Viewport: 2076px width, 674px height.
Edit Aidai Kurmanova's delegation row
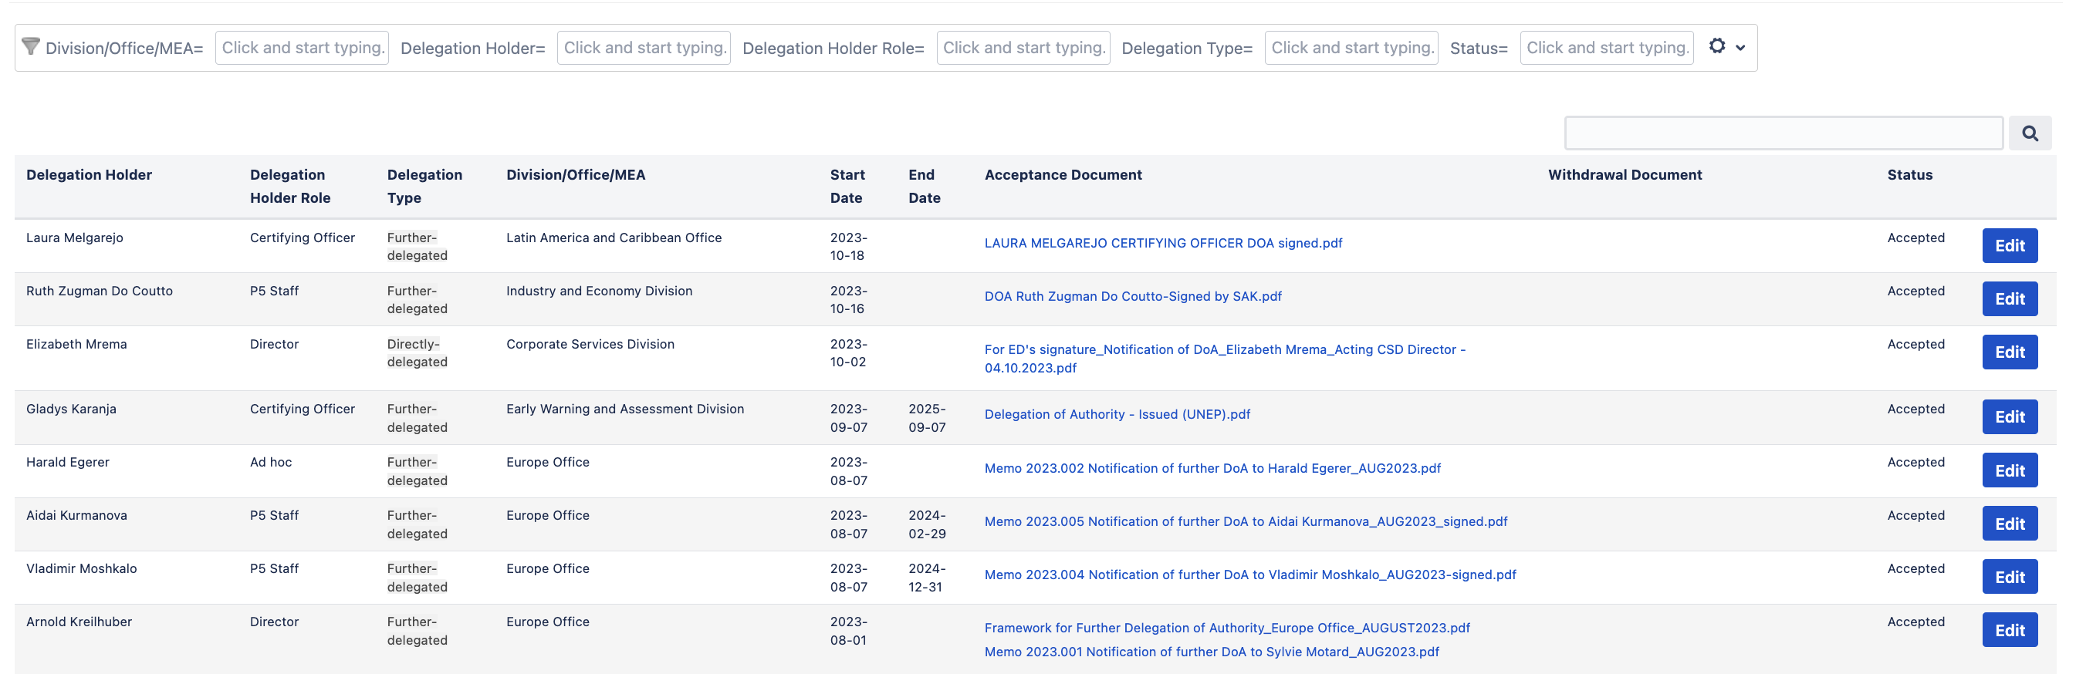click(2010, 524)
